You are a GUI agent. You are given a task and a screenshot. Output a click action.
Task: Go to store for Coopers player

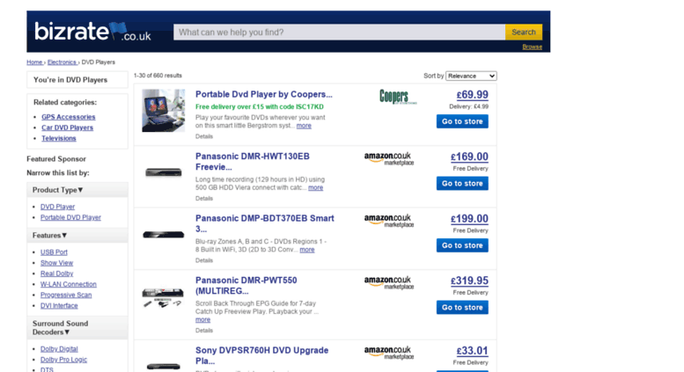pyautogui.click(x=462, y=121)
